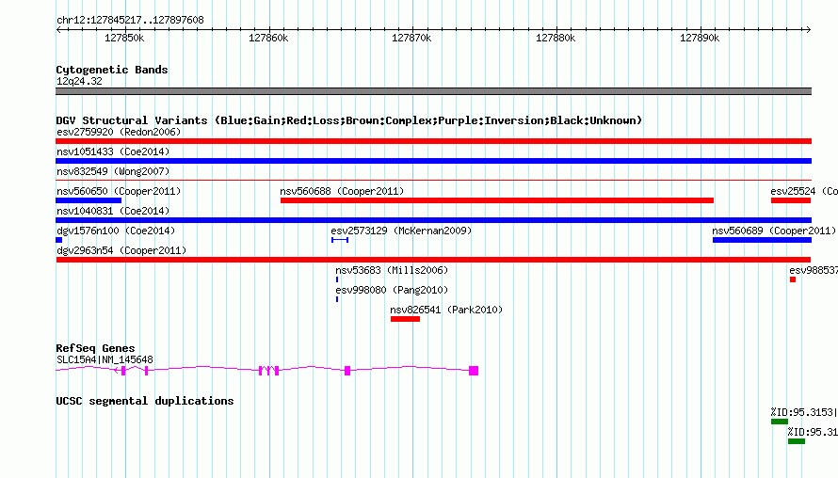Click the thin nsv832549 (Wong2007) variant line
The width and height of the screenshot is (838, 478).
pos(433,181)
